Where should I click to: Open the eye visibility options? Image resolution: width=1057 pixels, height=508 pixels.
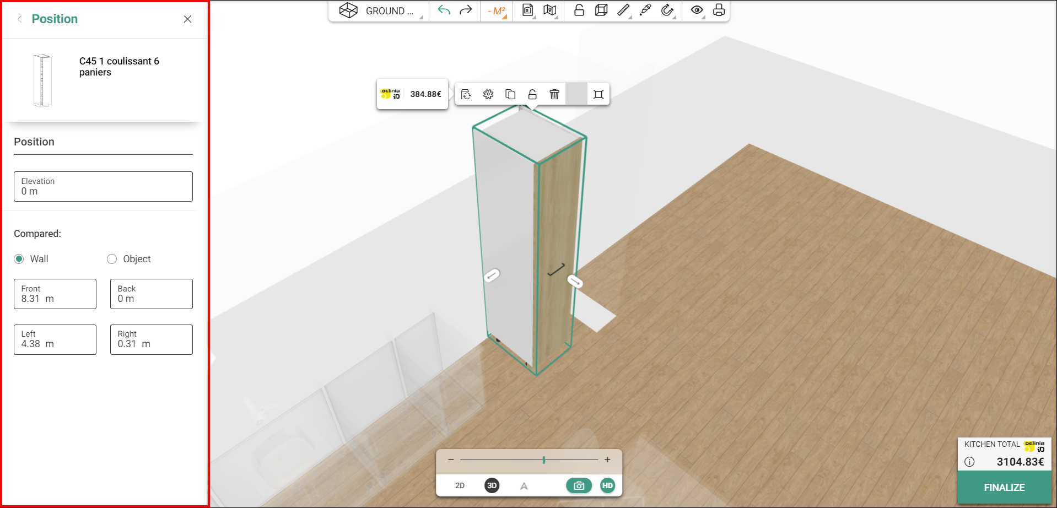click(x=697, y=10)
